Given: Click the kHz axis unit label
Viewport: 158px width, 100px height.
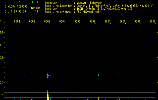Looking at the screenshot, I should click(2, 20).
